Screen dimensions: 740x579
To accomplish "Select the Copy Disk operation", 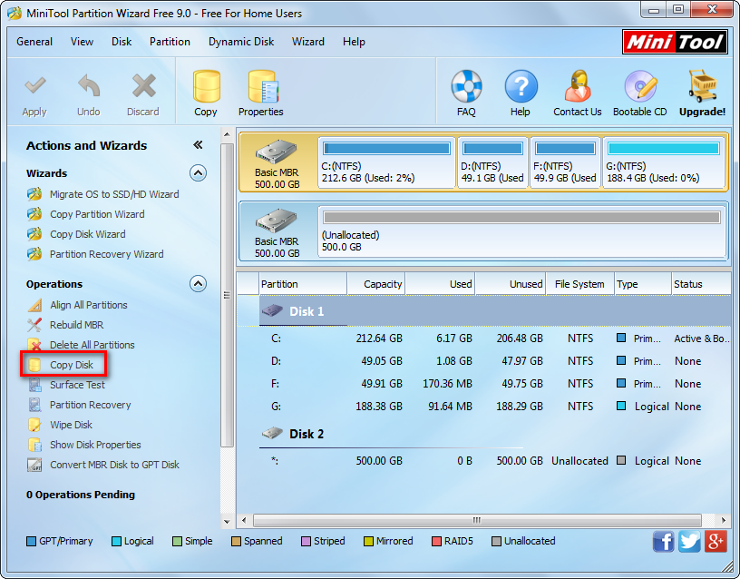I will (72, 365).
